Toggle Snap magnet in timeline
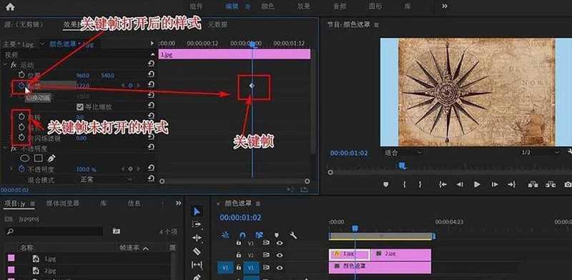 [242, 235]
